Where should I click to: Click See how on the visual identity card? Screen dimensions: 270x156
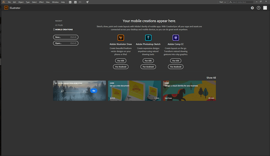[x=168, y=98]
